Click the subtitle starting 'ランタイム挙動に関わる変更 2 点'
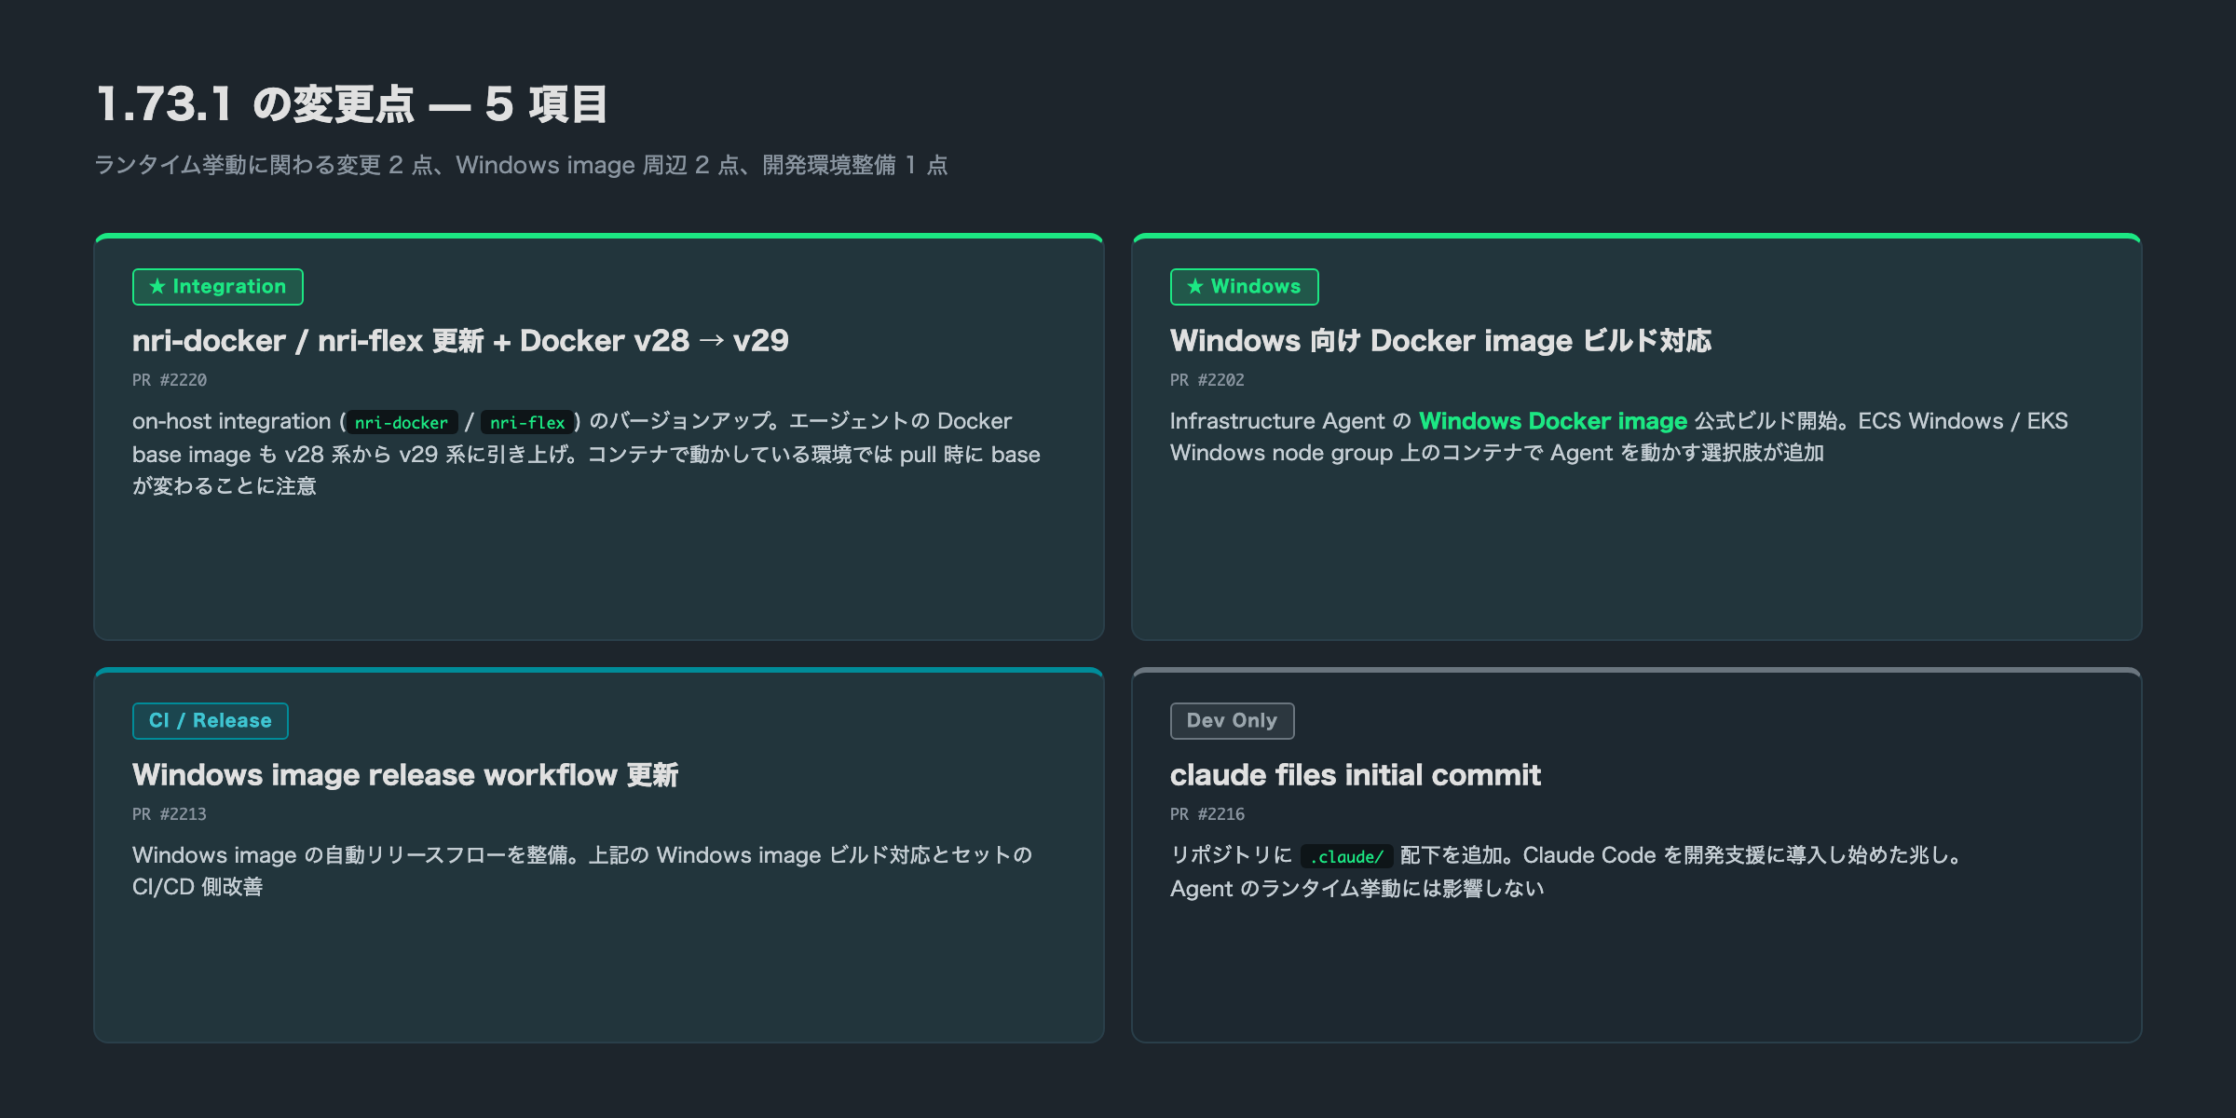This screenshot has width=2236, height=1118. point(522,165)
